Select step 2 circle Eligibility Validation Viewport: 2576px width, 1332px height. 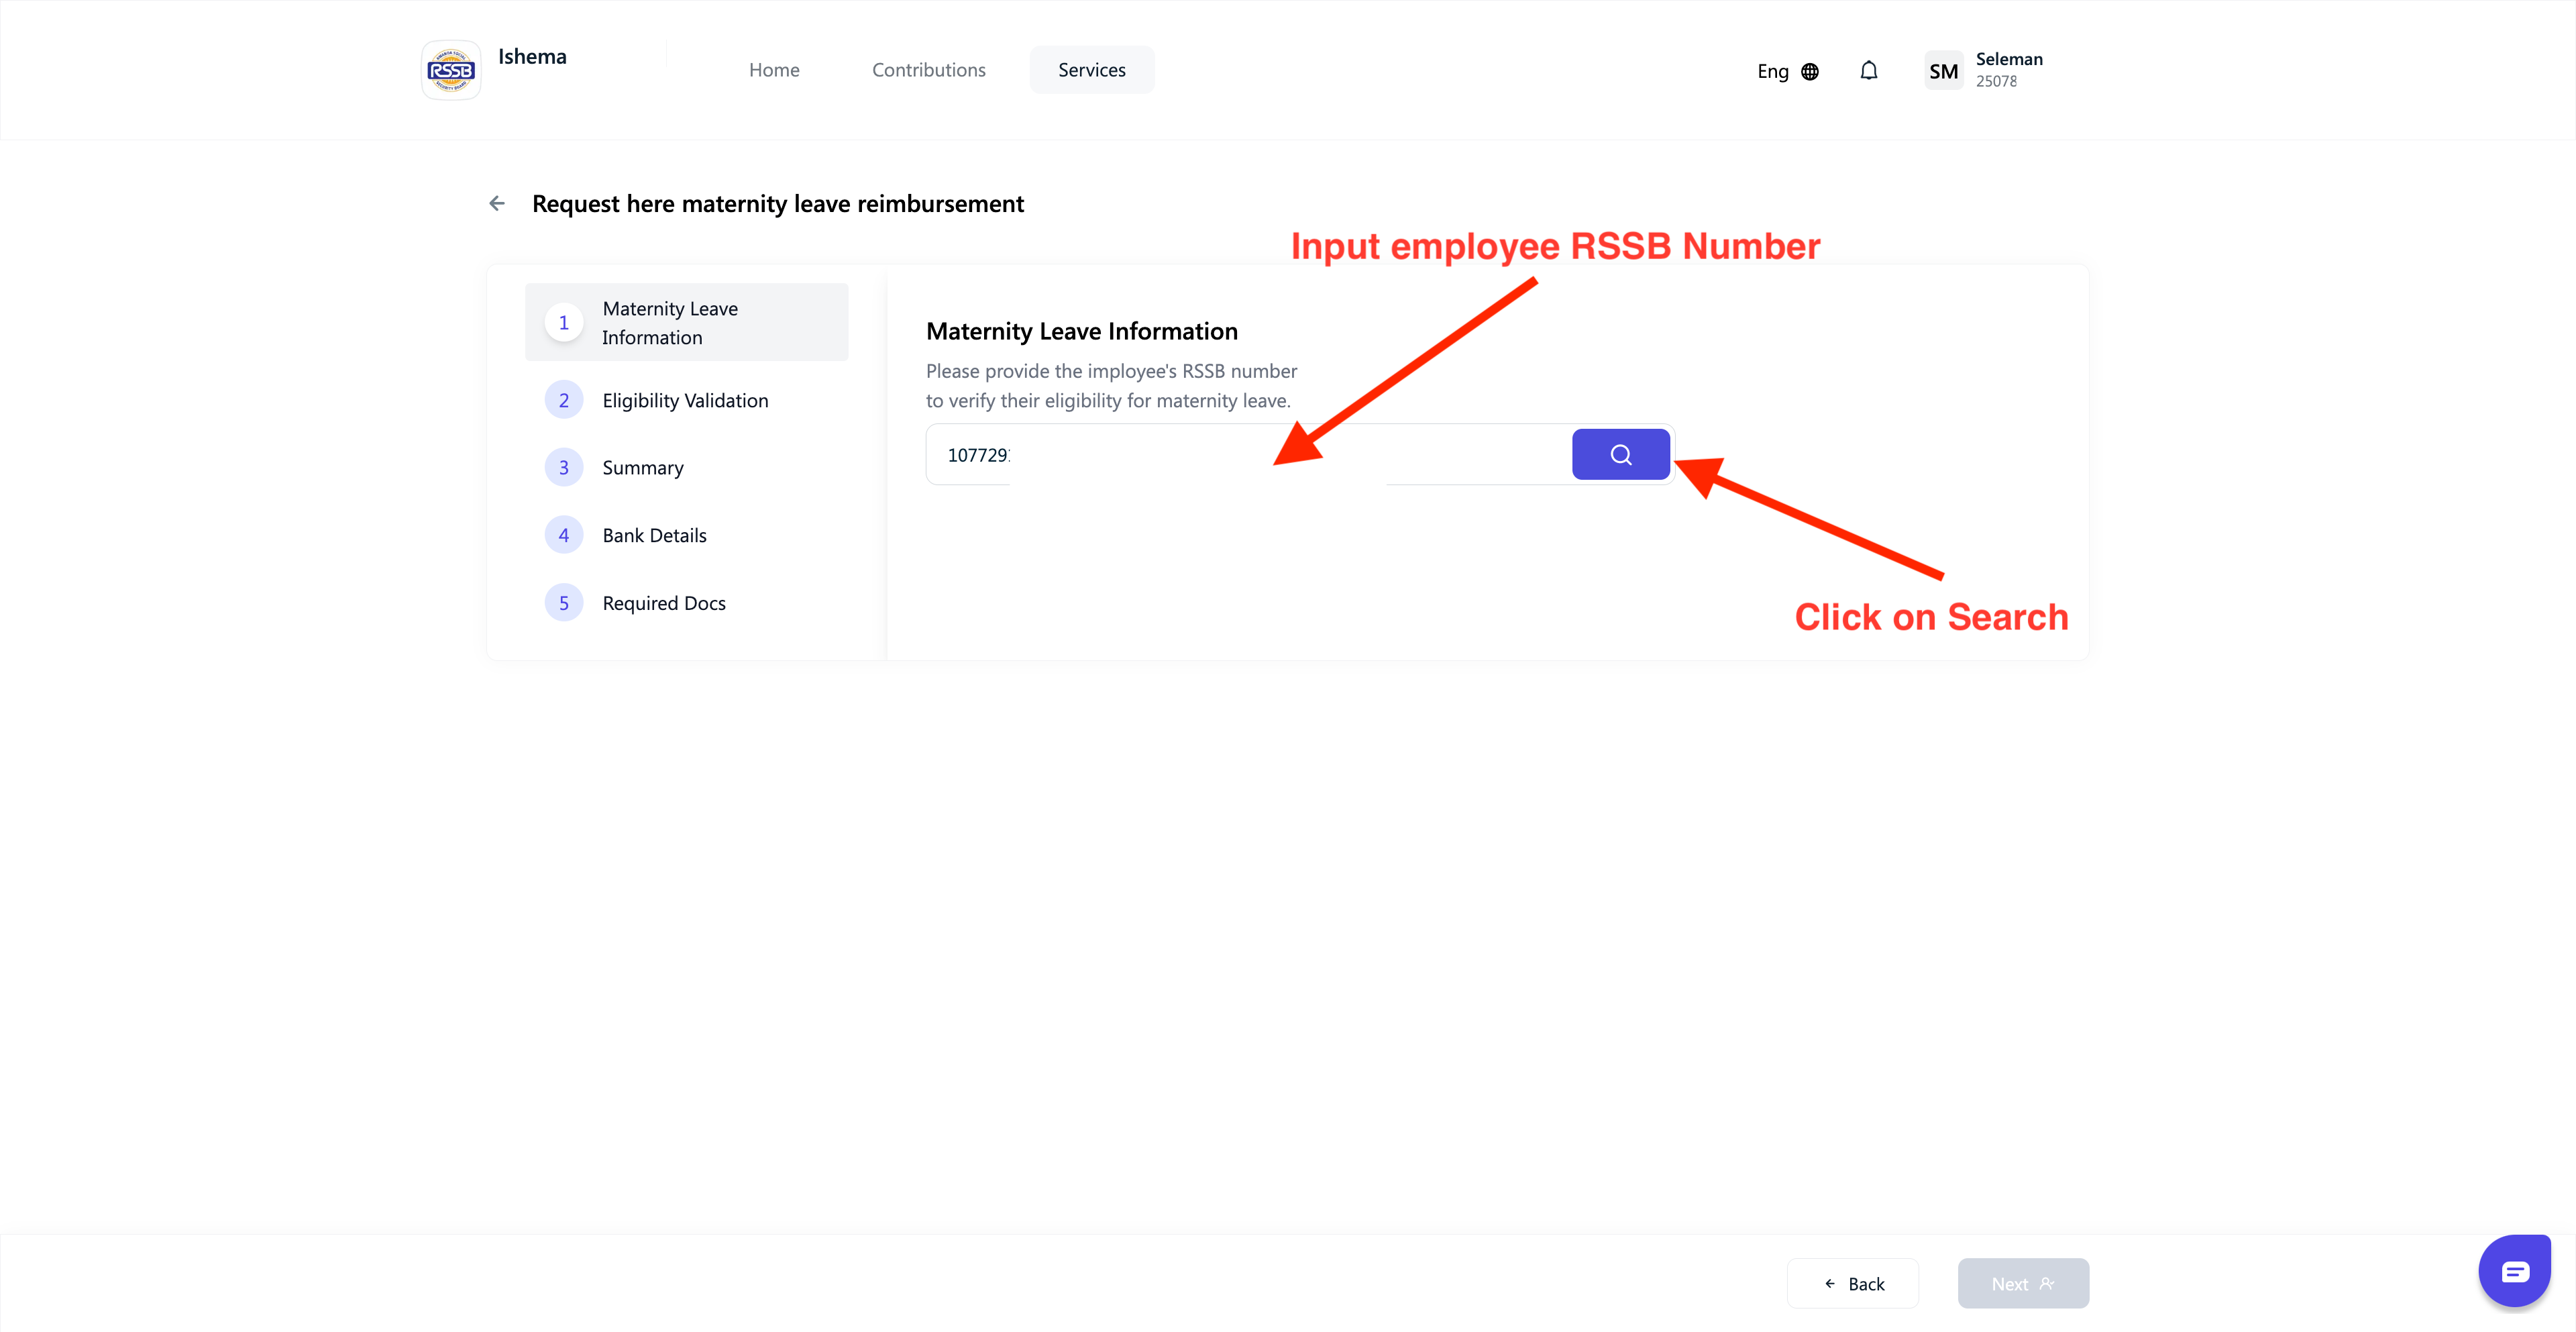point(564,400)
